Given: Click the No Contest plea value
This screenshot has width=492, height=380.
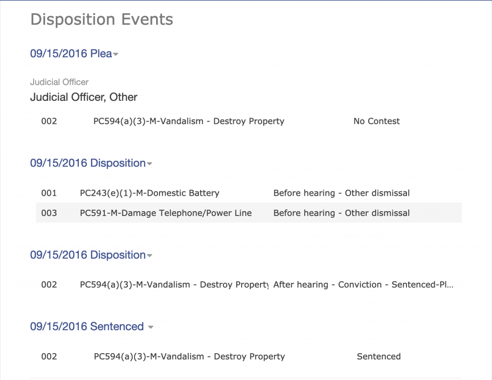Looking at the screenshot, I should pyautogui.click(x=377, y=121).
